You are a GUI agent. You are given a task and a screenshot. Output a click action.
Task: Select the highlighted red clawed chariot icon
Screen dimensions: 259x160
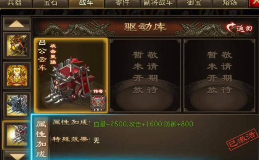[17, 136]
